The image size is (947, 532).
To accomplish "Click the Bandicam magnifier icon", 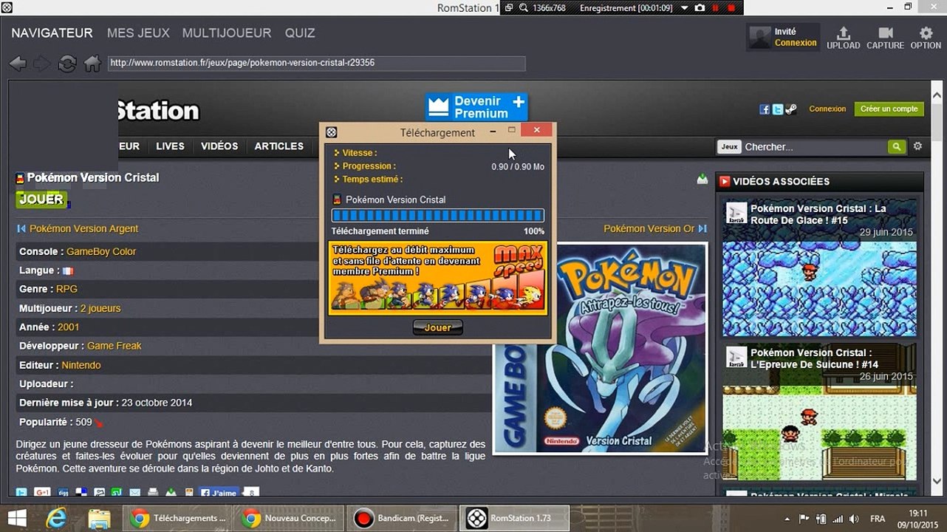I will coord(524,7).
